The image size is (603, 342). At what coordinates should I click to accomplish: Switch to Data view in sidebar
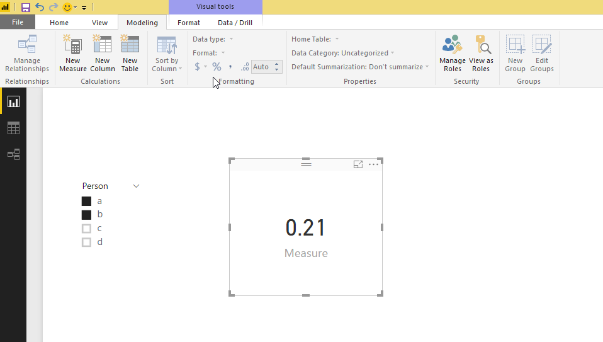tap(13, 128)
